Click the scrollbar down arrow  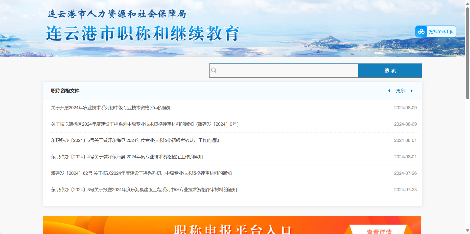click(467, 230)
